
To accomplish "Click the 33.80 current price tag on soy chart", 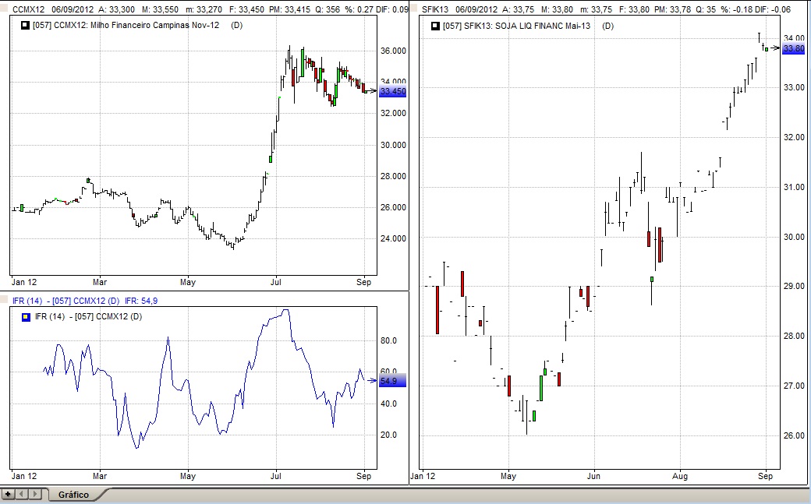I will click(794, 48).
